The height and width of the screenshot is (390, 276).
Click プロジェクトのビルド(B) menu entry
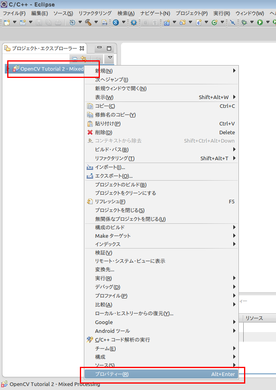pyautogui.click(x=121, y=185)
